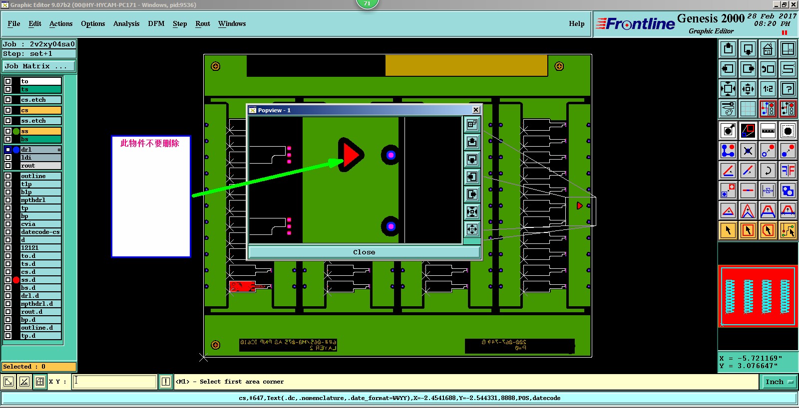
Task: Click the overlapping blue squares icon
Action: 788,191
